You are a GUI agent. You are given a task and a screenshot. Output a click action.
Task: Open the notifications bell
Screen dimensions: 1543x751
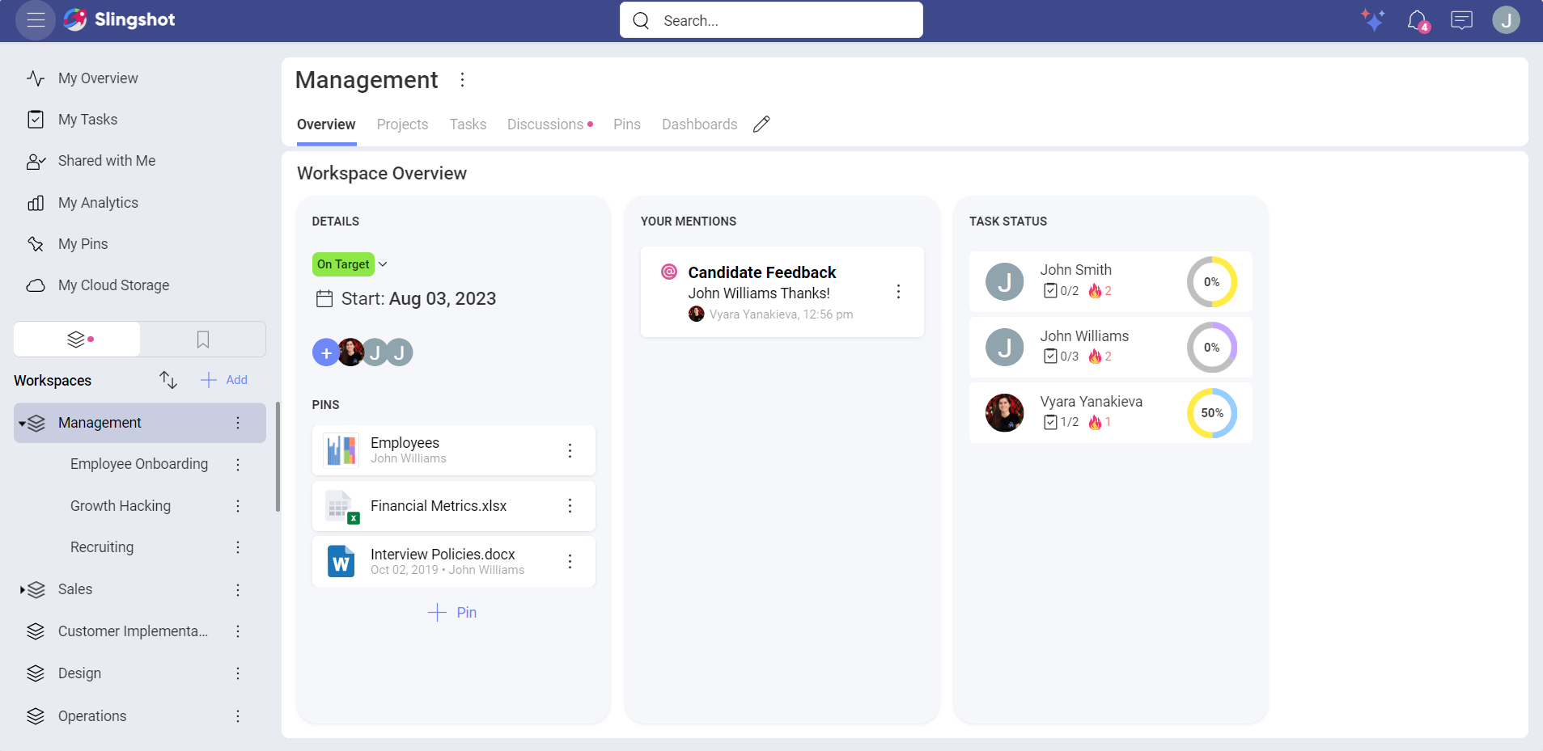[x=1418, y=20]
